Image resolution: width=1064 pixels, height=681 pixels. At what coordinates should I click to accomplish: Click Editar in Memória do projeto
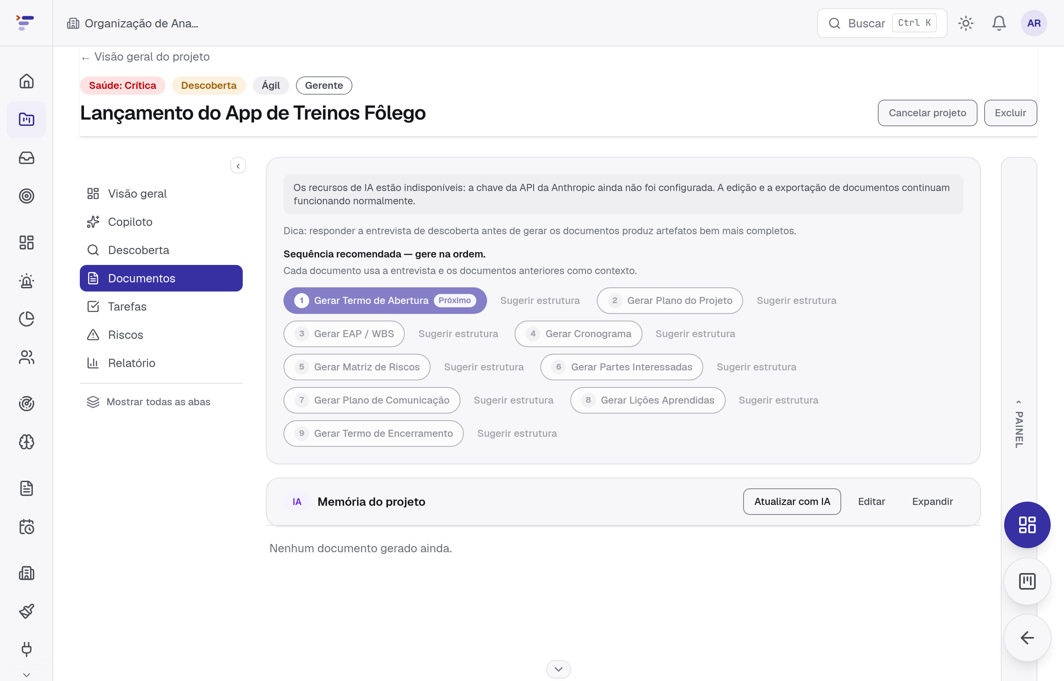(871, 502)
